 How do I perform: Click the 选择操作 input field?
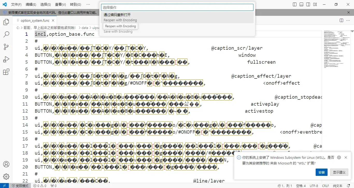tap(177, 8)
